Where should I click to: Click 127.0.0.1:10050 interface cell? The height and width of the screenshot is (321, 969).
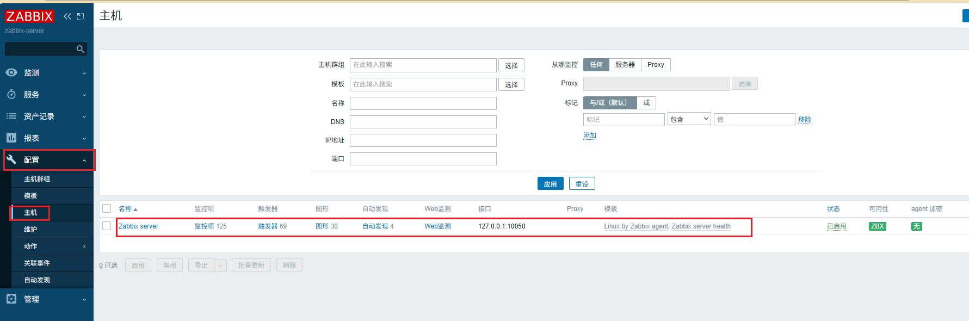tap(502, 226)
